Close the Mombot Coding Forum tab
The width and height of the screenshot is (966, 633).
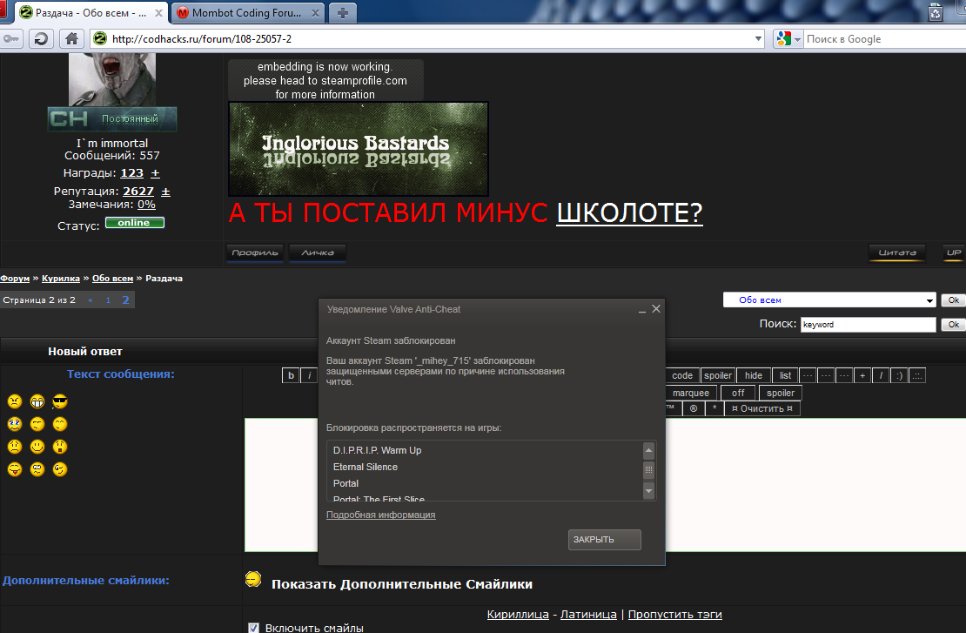(x=315, y=13)
